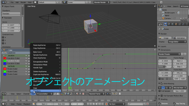This screenshot has width=189, height=106.
Task: Select the Camera item in outliner
Action: 167,18
